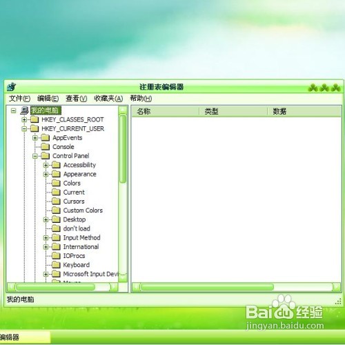Click tree pane horizontal scrollbar right arrow

tap(114, 287)
